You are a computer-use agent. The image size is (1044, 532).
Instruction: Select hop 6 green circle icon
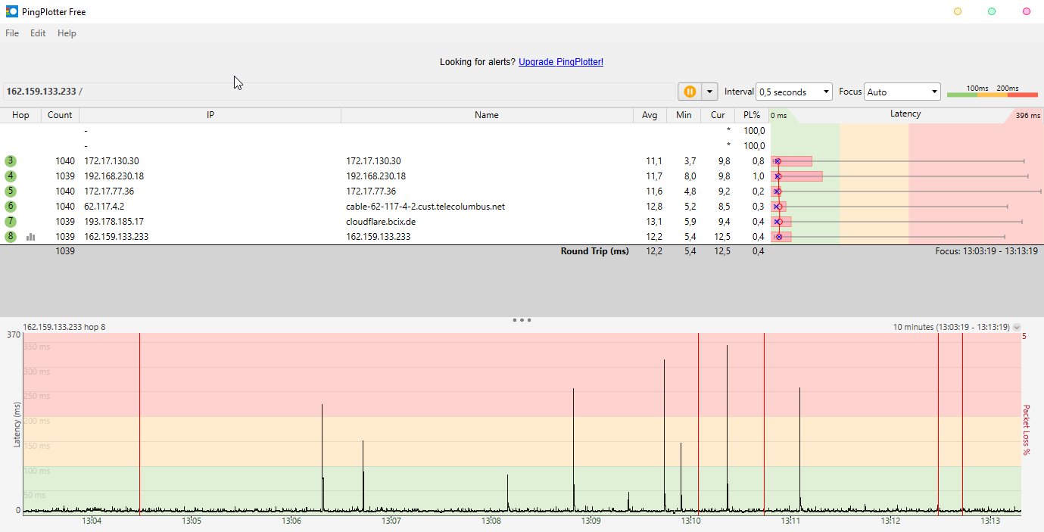(x=11, y=207)
